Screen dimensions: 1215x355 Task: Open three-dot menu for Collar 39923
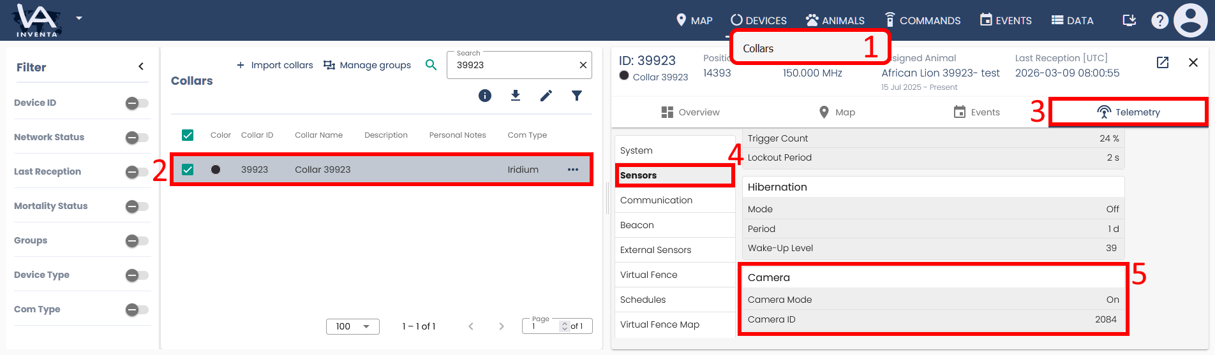(573, 170)
